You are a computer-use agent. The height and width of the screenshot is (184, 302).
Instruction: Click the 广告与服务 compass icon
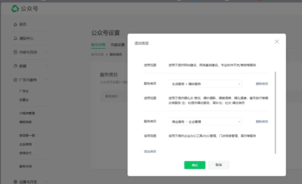point(15,80)
